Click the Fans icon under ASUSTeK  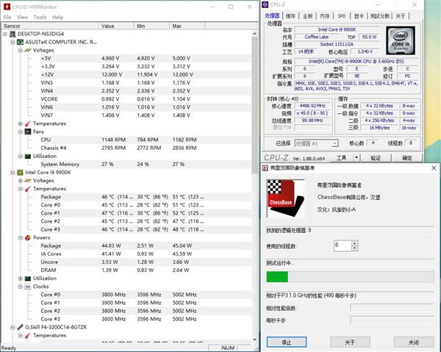tap(29, 132)
